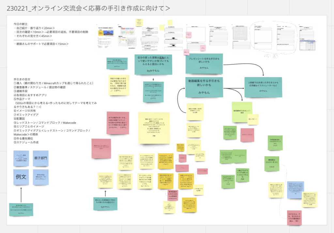Screen dimensions: 334x233
Task: Select the teal '上級編でCGを使った手引き' sticky note
Action: click(263, 87)
